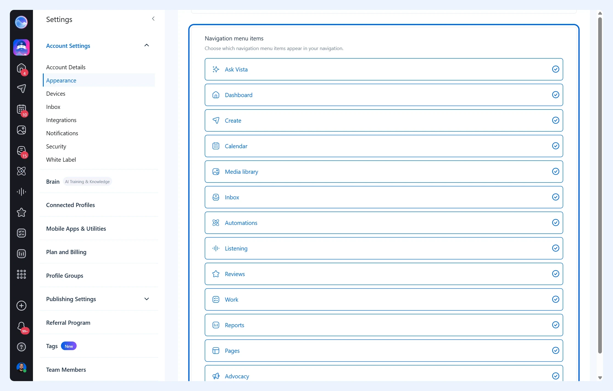The width and height of the screenshot is (613, 391).
Task: Expand the Publishing Settings chevron
Action: coord(147,299)
